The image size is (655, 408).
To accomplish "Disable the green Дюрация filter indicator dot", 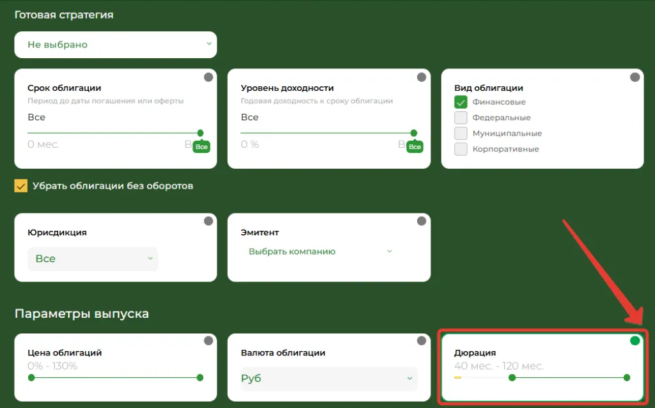I will [635, 341].
